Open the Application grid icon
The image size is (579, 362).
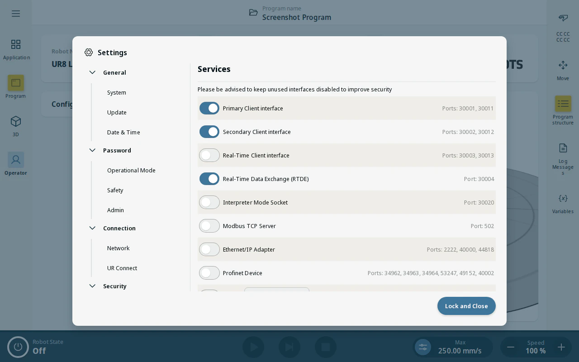[16, 44]
